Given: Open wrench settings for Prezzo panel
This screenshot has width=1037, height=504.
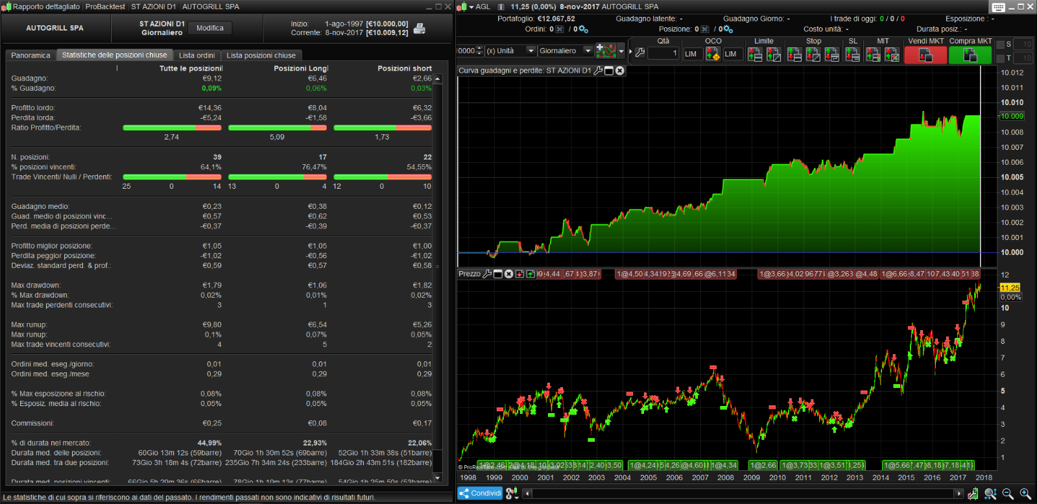Looking at the screenshot, I should pyautogui.click(x=487, y=274).
